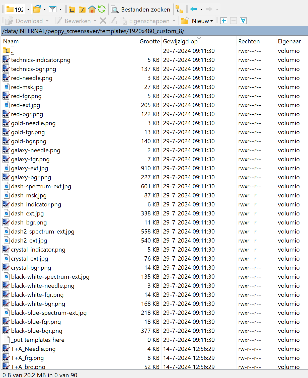Click icon of black-blue-fgr.png
This screenshot has height=378, width=308.
point(6,322)
